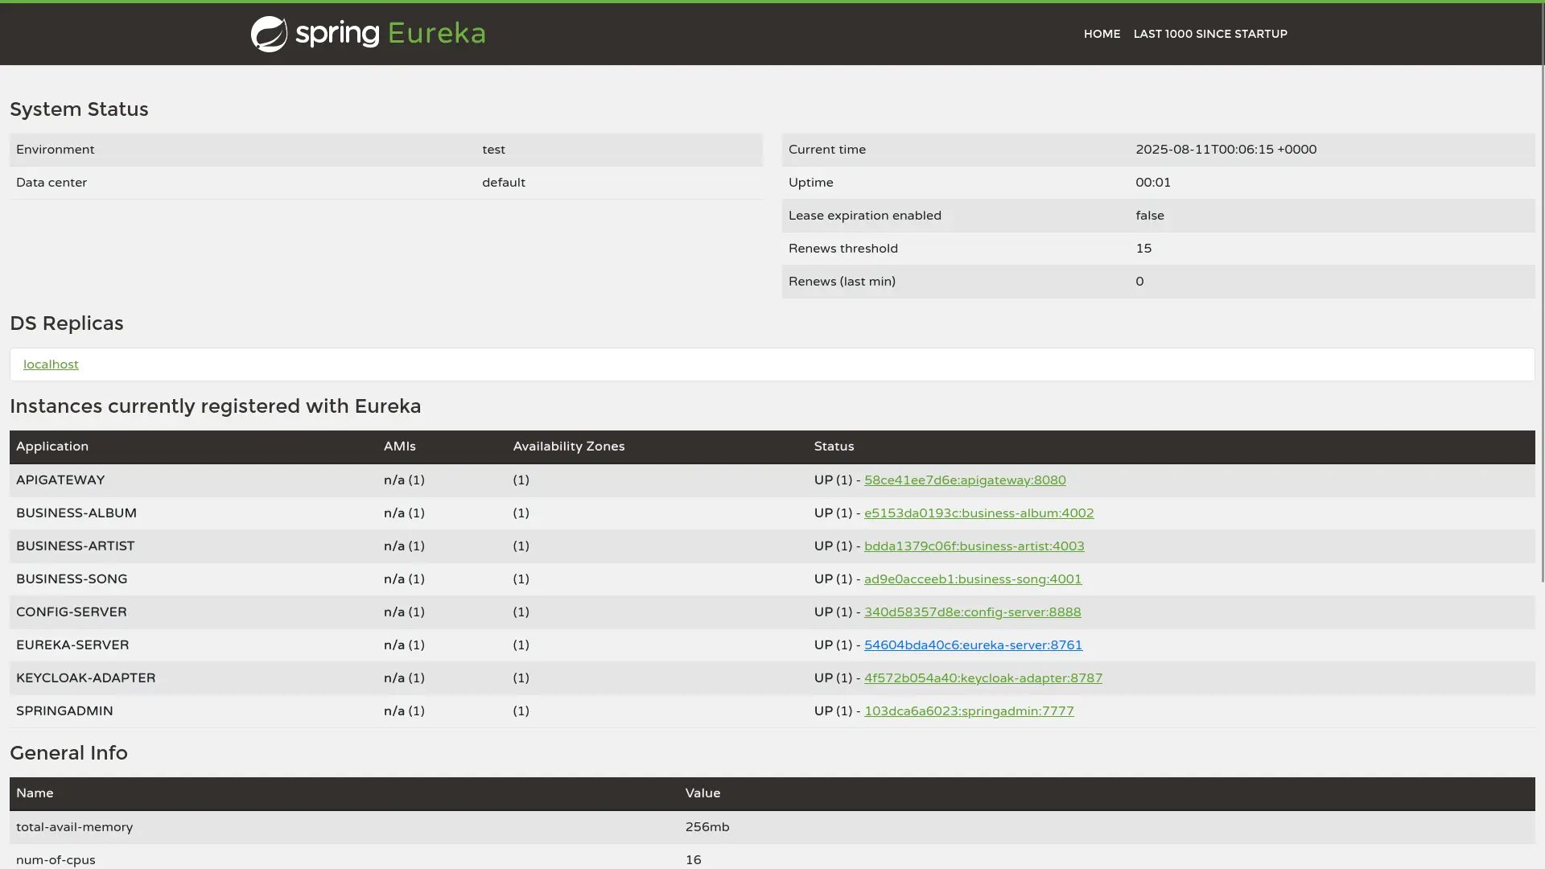Viewport: 1545px width, 869px height.
Task: Click the General Info heading
Action: point(68,753)
